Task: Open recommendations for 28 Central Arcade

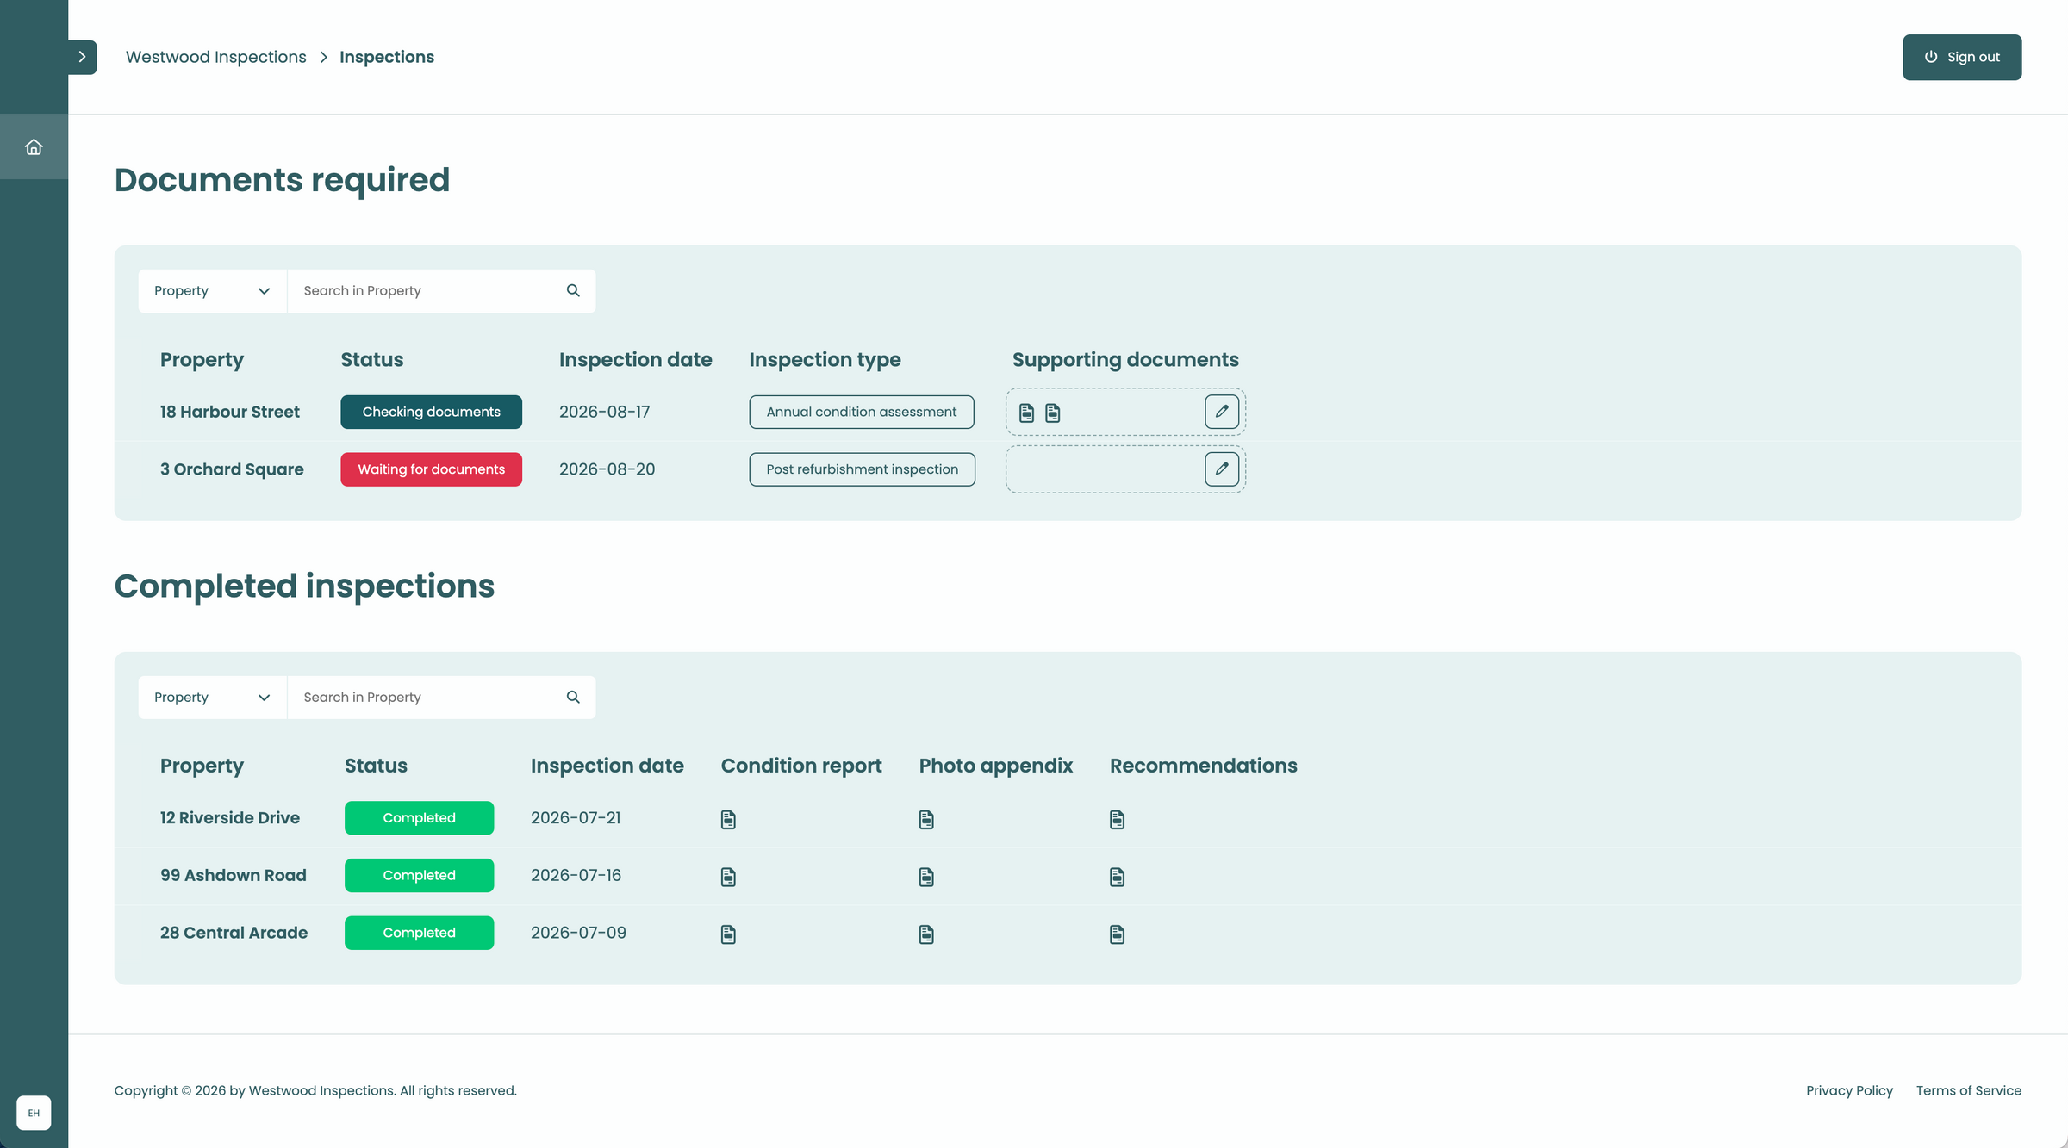Action: [x=1117, y=934]
